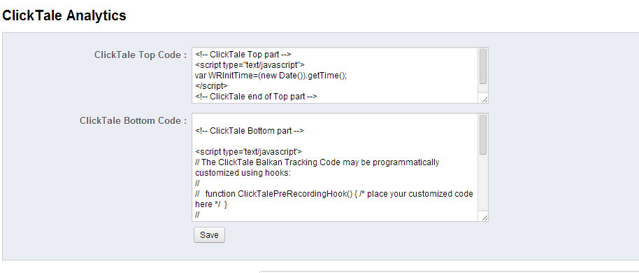Click the "customized using hooks:" line

pyautogui.click(x=243, y=173)
